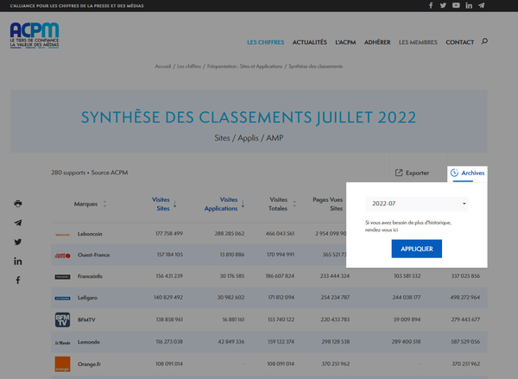
Task: Select the Archives tab label
Action: coord(473,173)
